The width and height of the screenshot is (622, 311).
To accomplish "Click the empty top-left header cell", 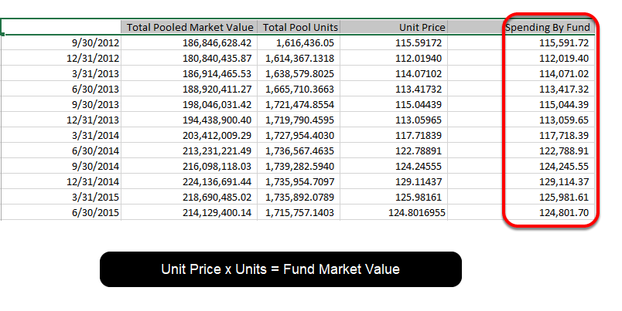I will [61, 27].
